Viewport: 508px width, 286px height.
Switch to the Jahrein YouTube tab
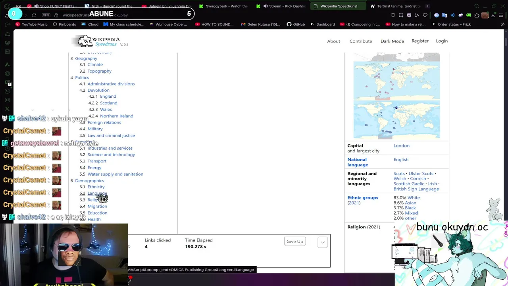click(x=166, y=6)
